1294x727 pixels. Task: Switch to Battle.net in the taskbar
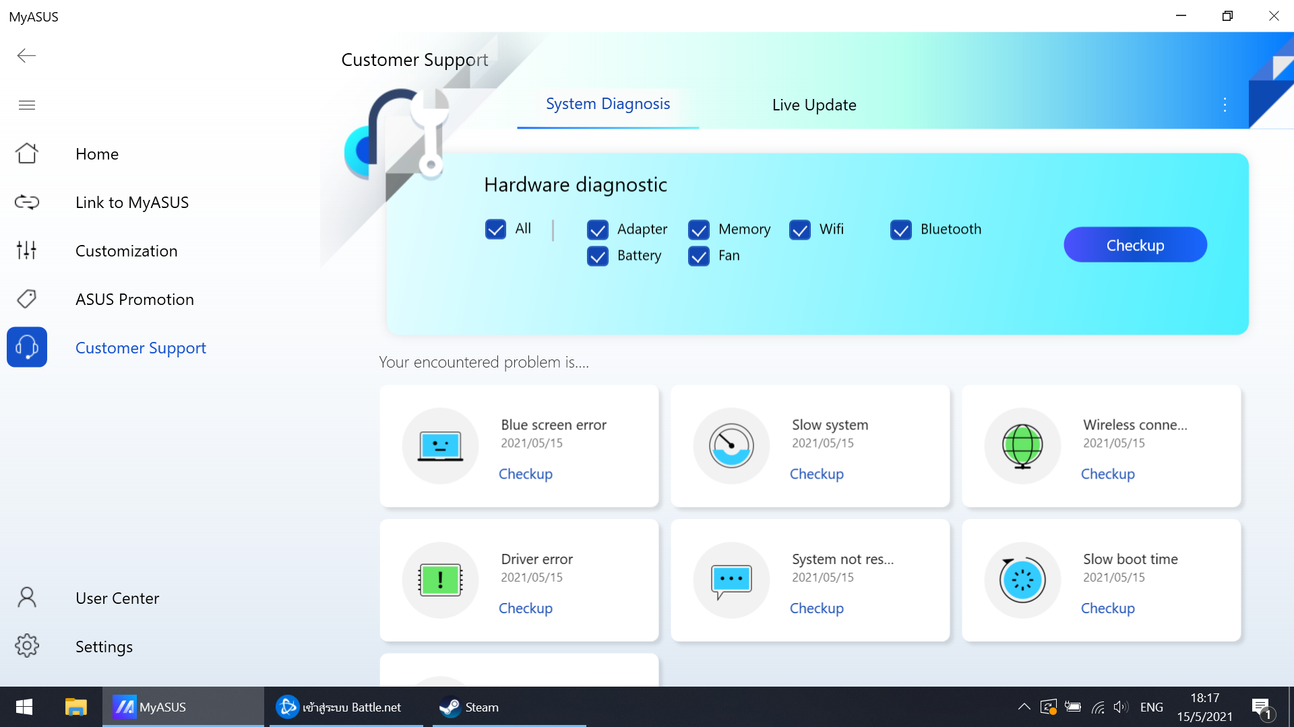tap(346, 707)
